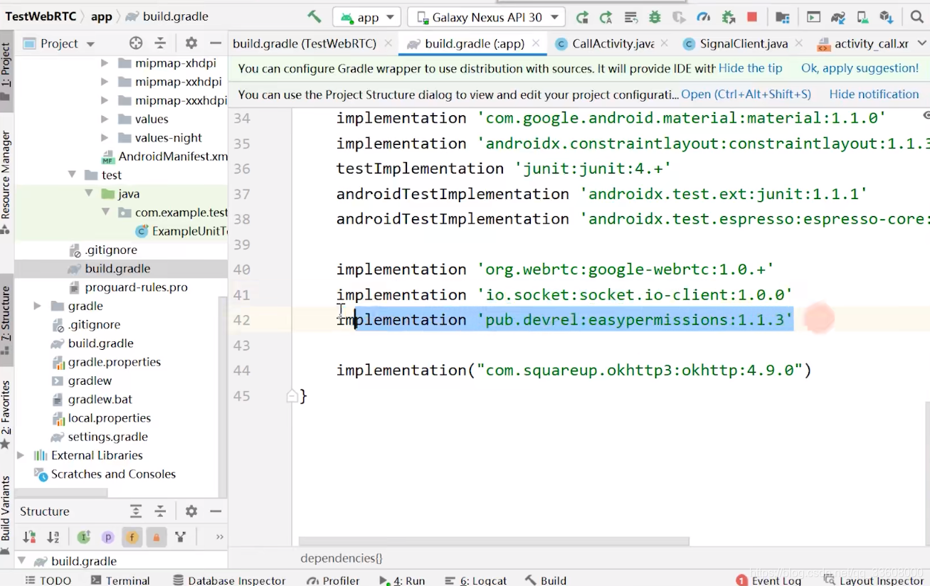The width and height of the screenshot is (930, 586).
Task: Switch to SignalClient.java tab
Action: 744,43
